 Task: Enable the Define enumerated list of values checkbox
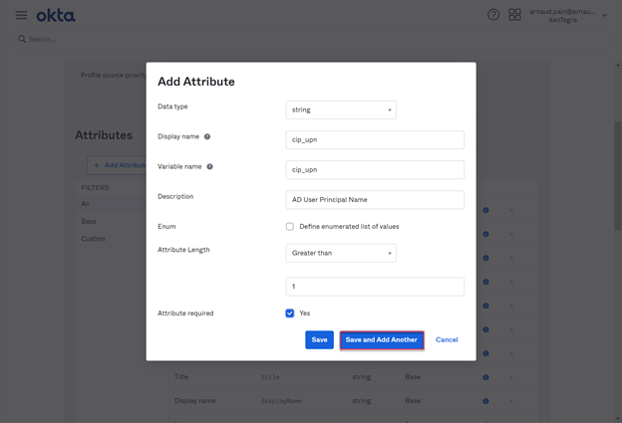290,227
